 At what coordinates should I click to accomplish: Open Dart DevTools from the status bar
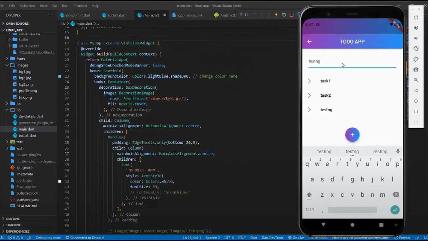click(272, 238)
